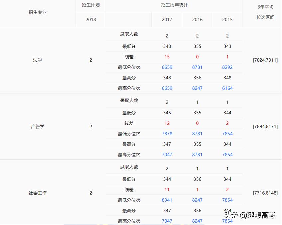Click the 3年平均位次区间 column header
This screenshot has height=225, width=282.
tap(265, 13)
